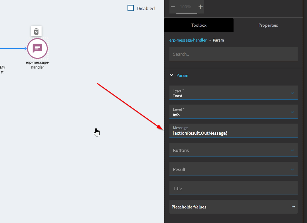Zoom out with the minus button
307x223 pixels.
coord(173,7)
